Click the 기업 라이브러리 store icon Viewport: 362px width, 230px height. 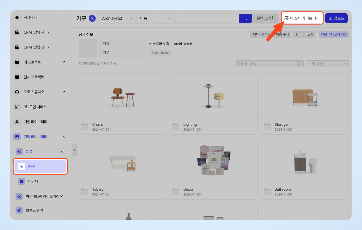click(17, 137)
